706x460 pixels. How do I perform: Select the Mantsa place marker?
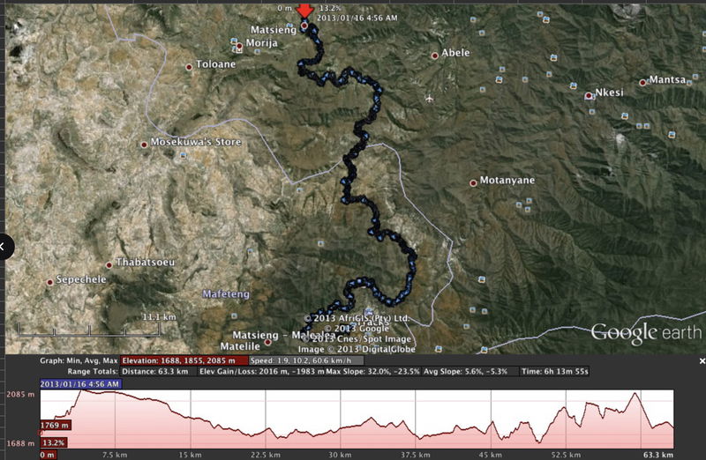click(x=642, y=82)
